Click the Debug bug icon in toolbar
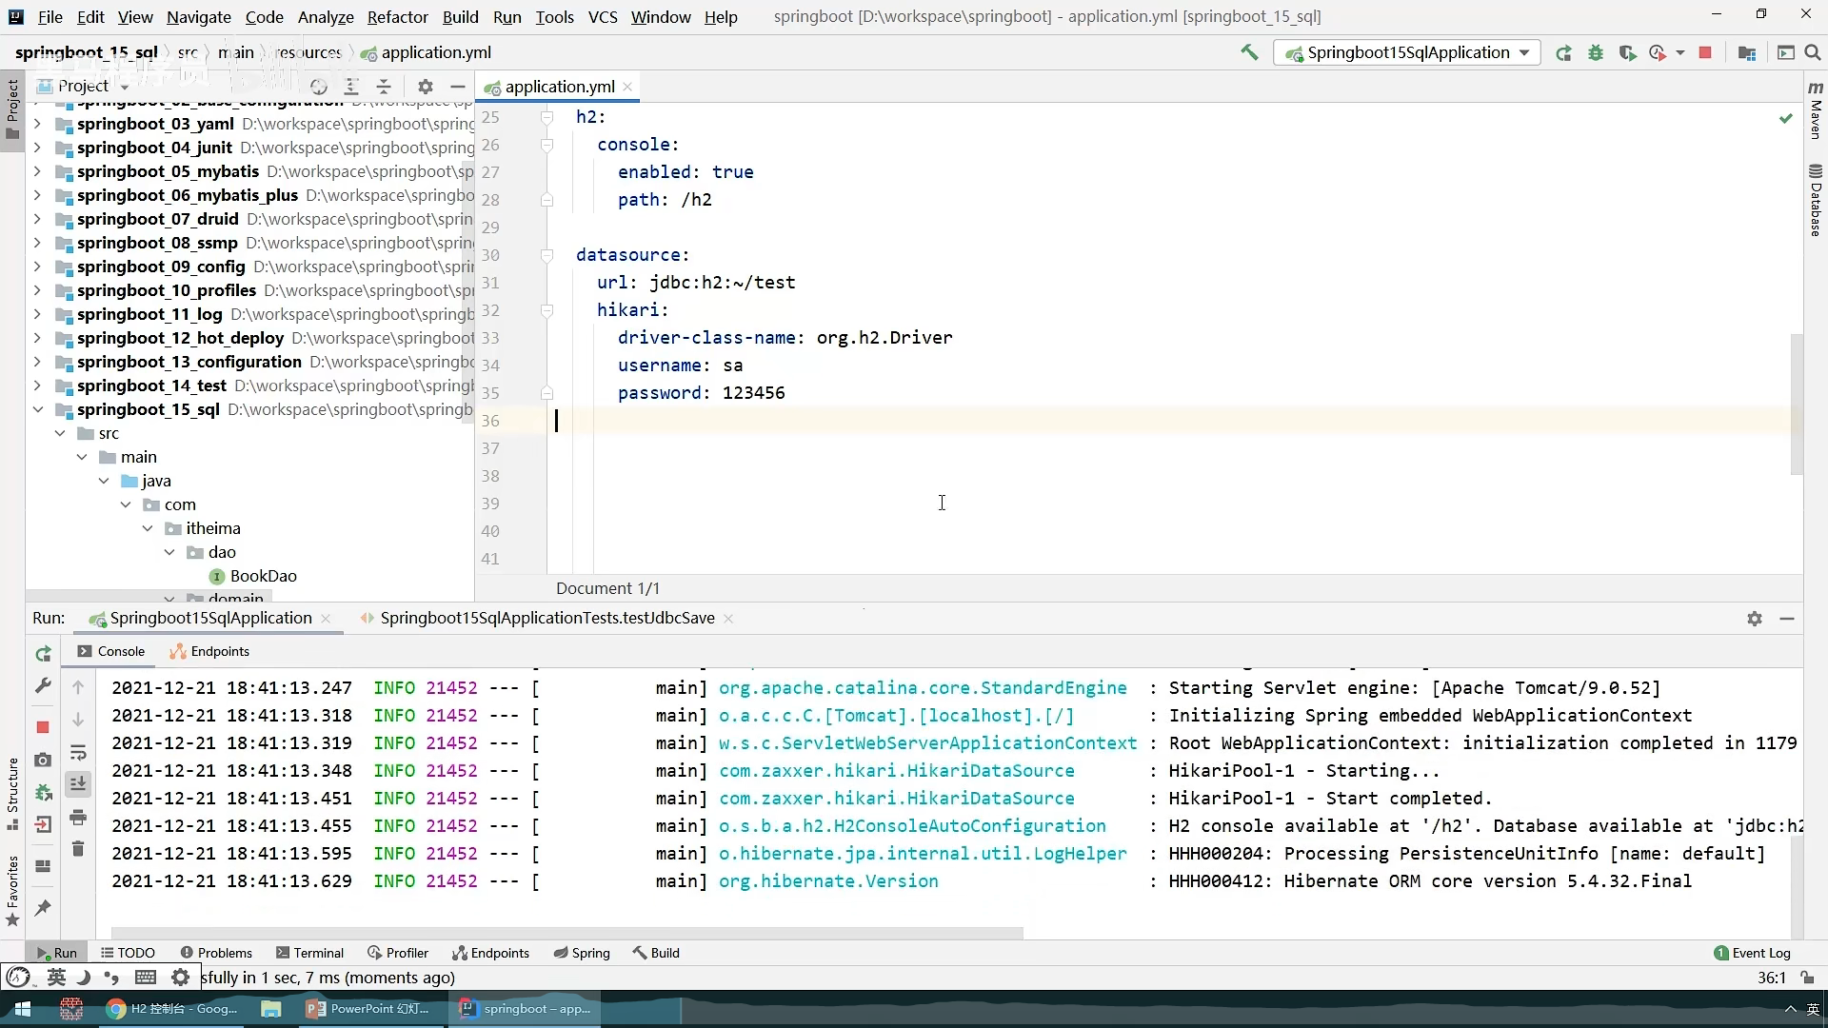This screenshot has height=1028, width=1828. [1596, 53]
